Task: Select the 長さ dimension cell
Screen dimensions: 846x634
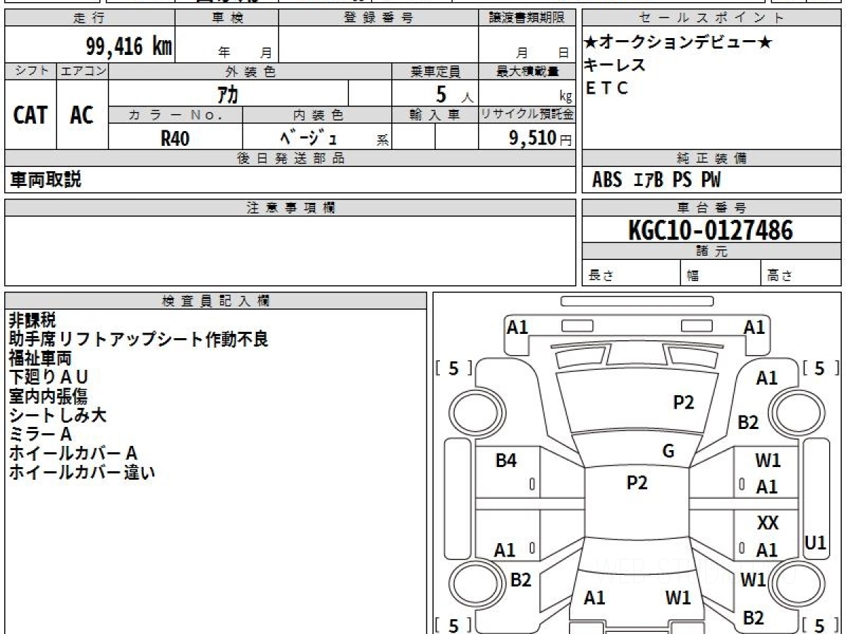Action: 631,273
